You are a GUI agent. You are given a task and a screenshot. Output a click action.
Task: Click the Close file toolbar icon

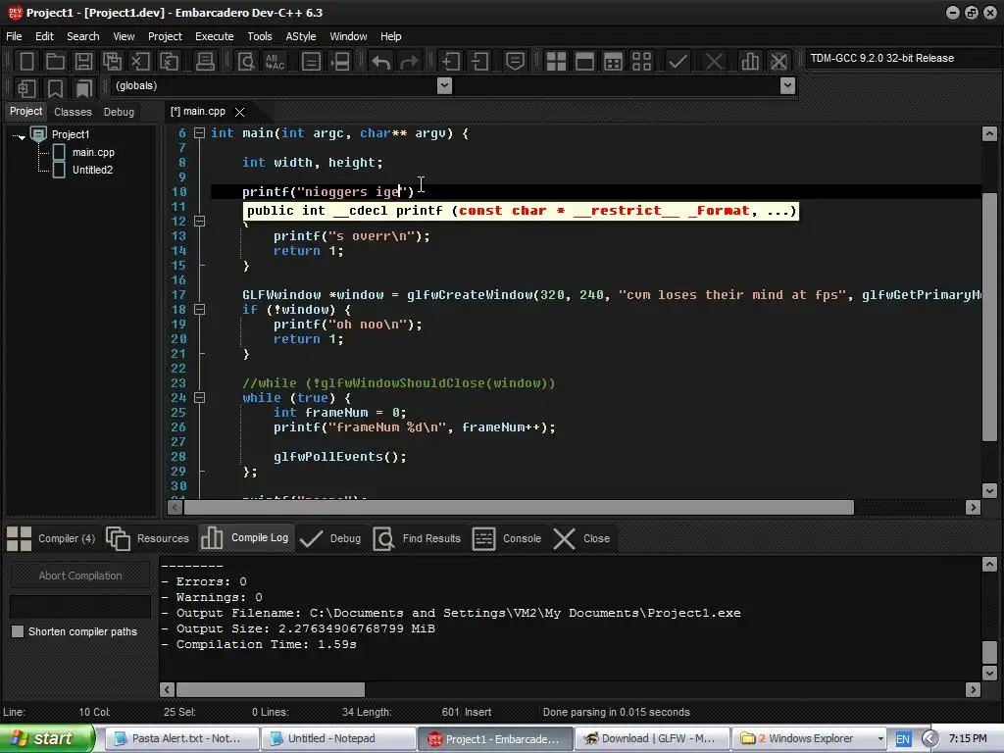[140, 62]
